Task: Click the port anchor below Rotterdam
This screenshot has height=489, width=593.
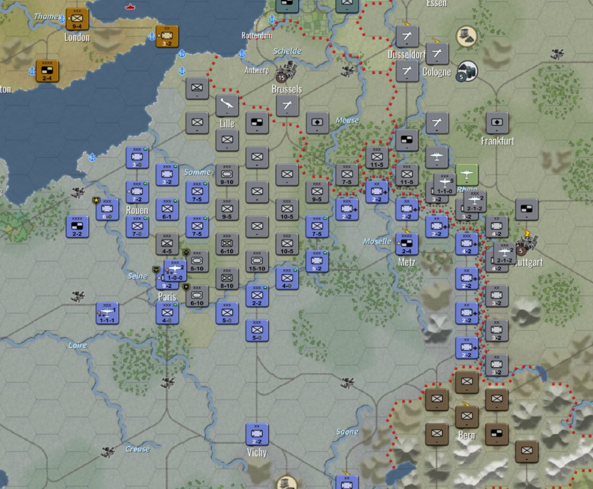Action: [242, 54]
